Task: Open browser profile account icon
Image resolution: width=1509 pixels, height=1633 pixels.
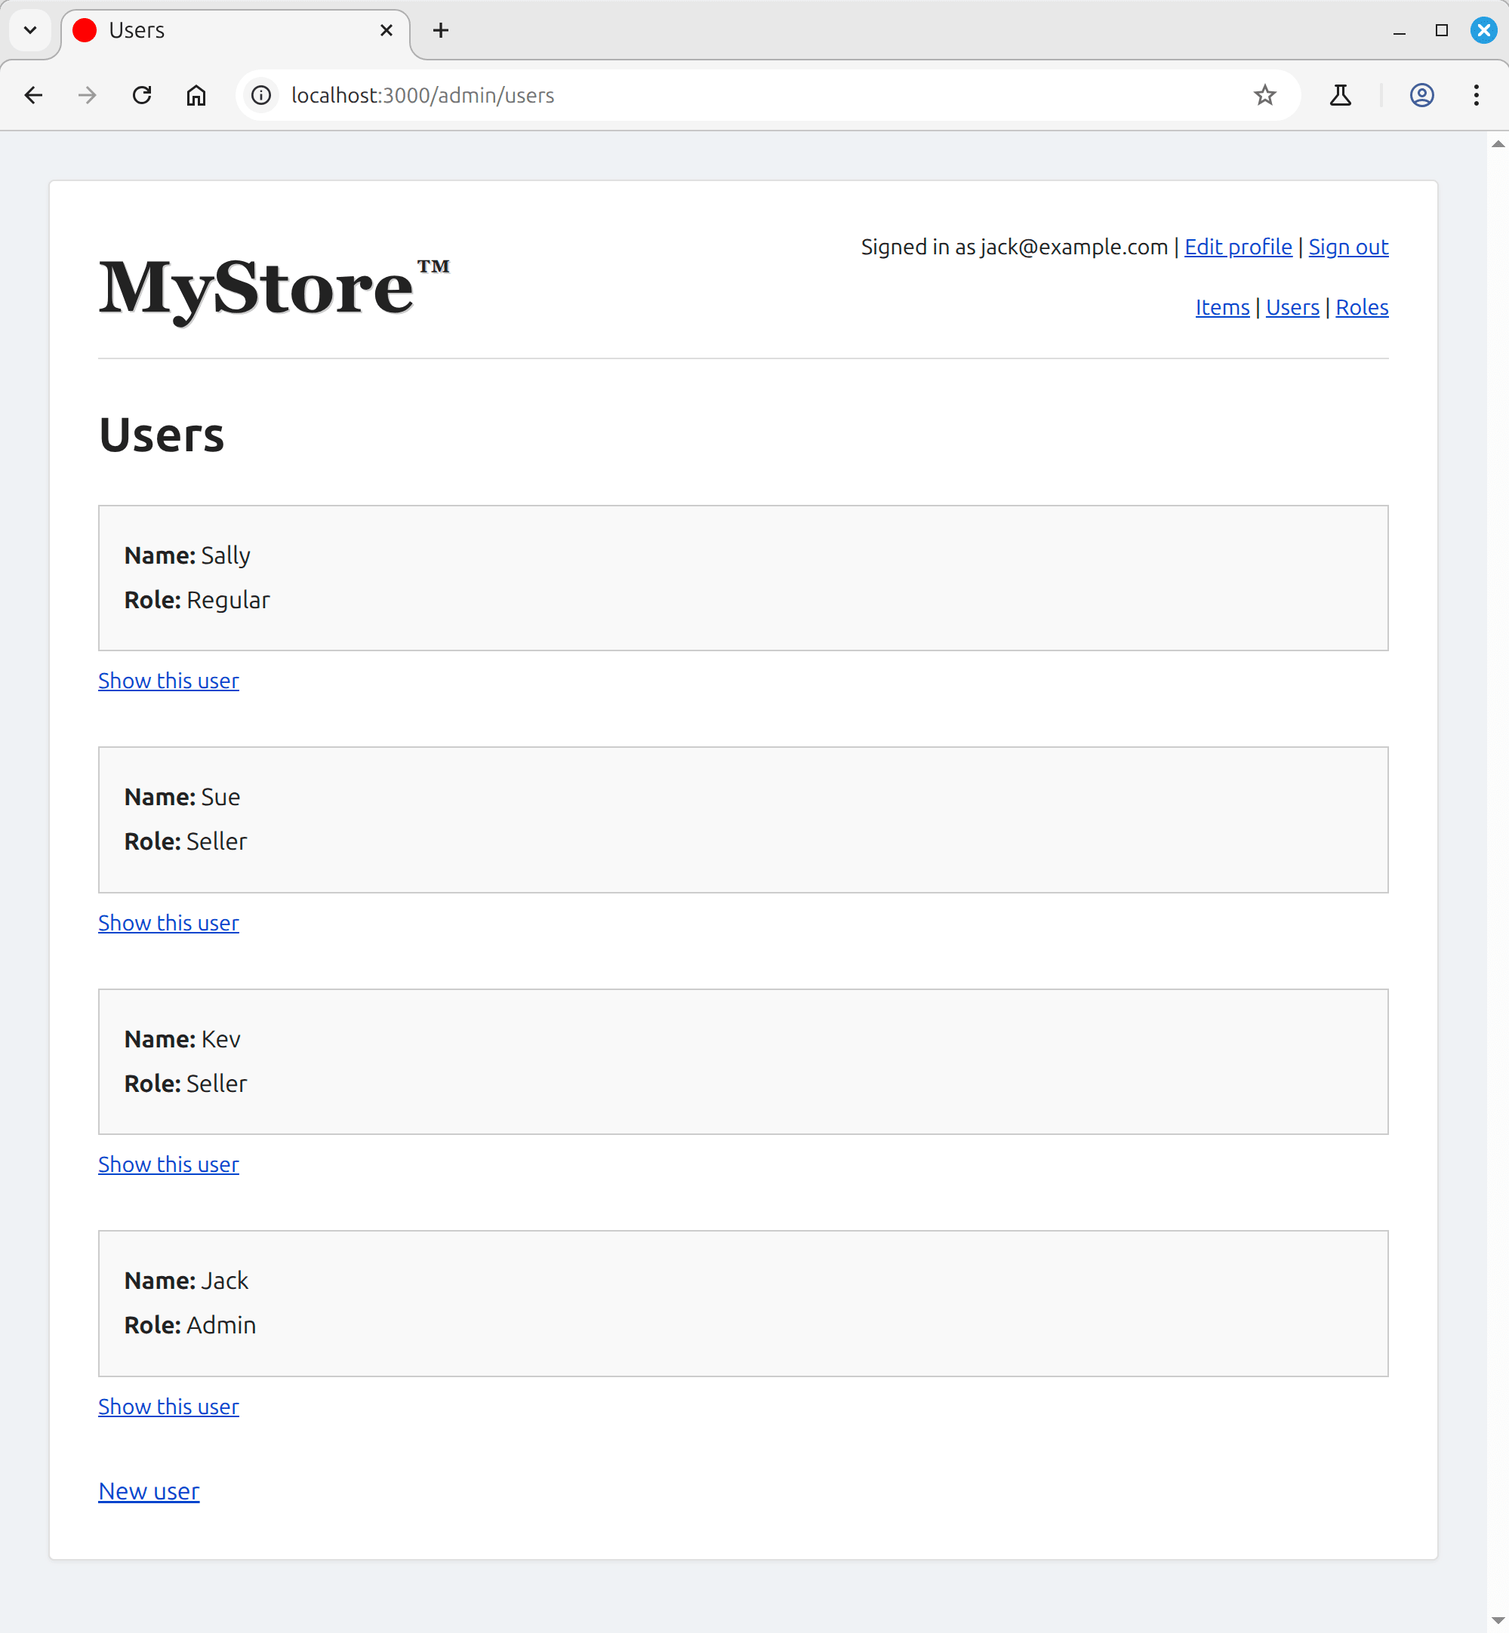Action: [1421, 96]
